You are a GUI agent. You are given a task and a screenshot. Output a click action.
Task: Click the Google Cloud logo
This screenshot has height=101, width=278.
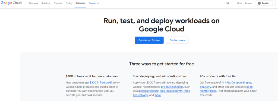coord(11,3)
